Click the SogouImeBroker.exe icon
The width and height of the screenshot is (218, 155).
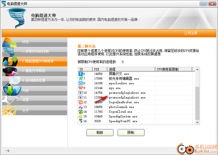(x=81, y=102)
